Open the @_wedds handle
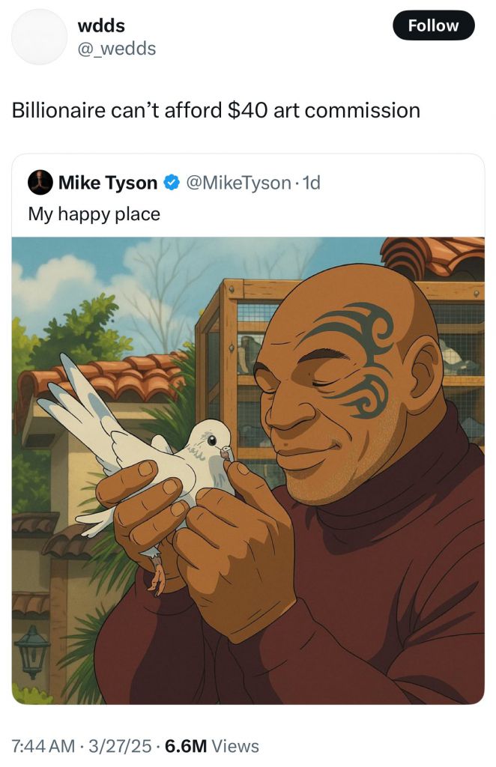This screenshot has width=496, height=767. (117, 49)
